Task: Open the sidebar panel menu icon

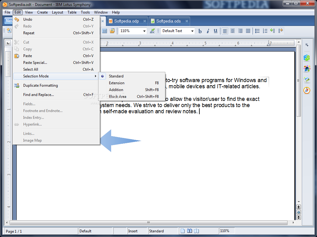Action: tap(307, 45)
